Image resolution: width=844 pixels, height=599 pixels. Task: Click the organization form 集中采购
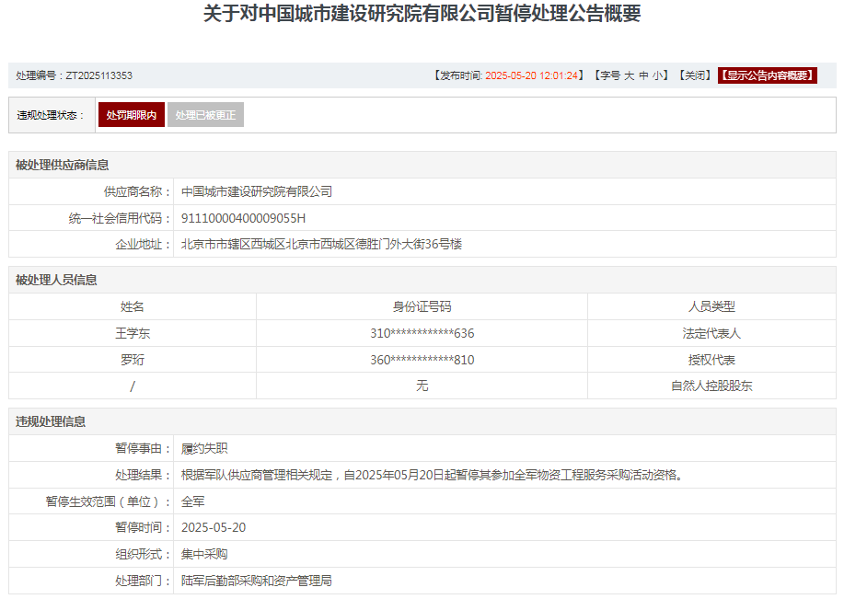click(x=204, y=554)
